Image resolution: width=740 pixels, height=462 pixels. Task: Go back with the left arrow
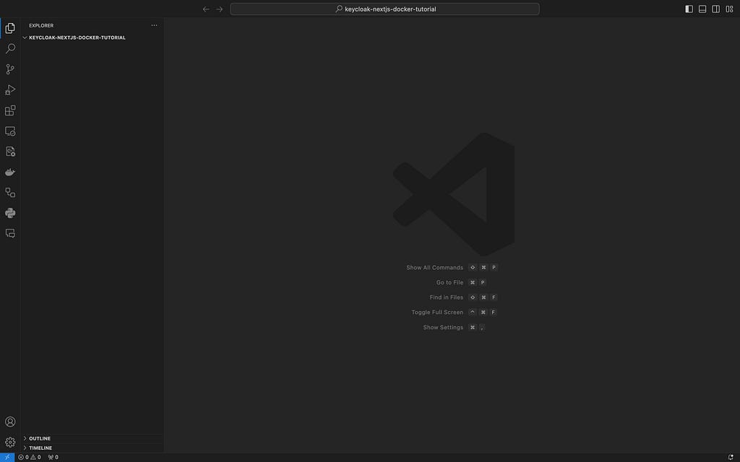click(206, 9)
